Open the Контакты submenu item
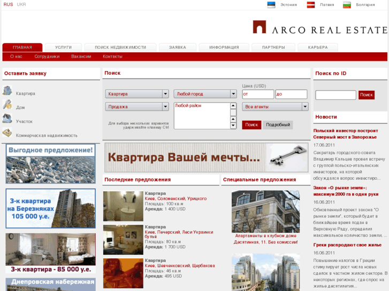Screen dimensions: 389x291 tap(112, 57)
